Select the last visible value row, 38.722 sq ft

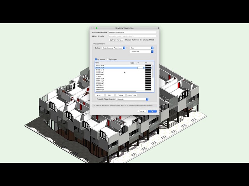point(124,90)
